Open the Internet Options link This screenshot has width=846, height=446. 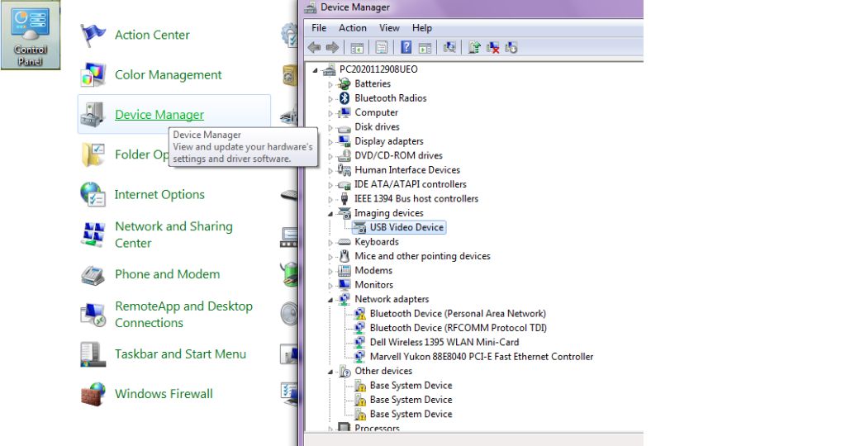(x=159, y=195)
